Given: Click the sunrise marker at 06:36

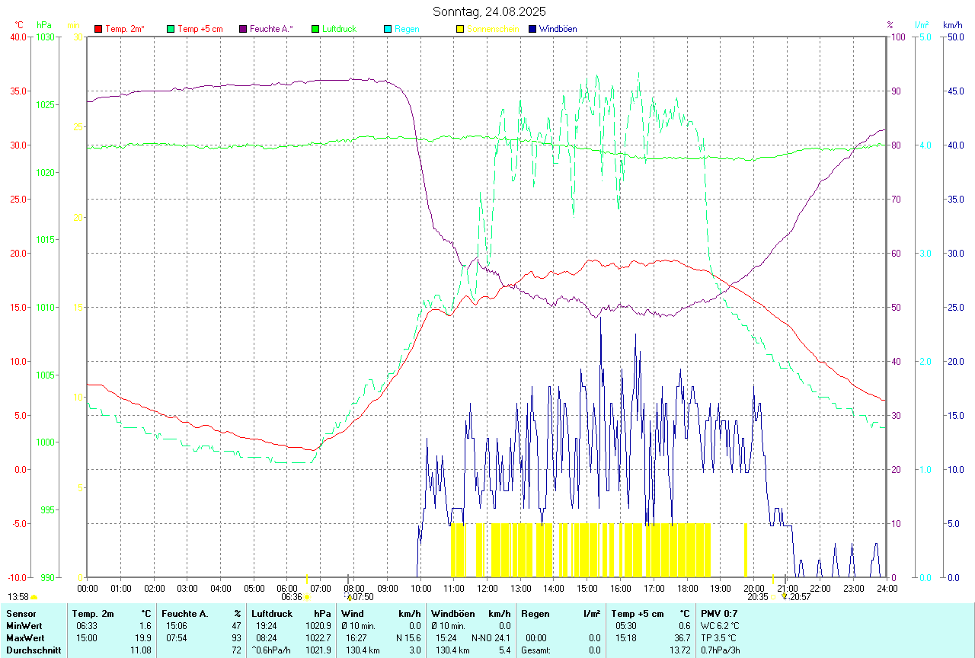Looking at the screenshot, I should [x=306, y=597].
